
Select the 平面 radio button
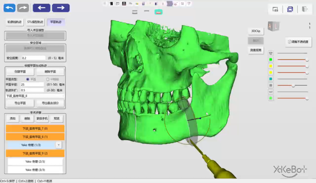pyautogui.click(x=28, y=79)
